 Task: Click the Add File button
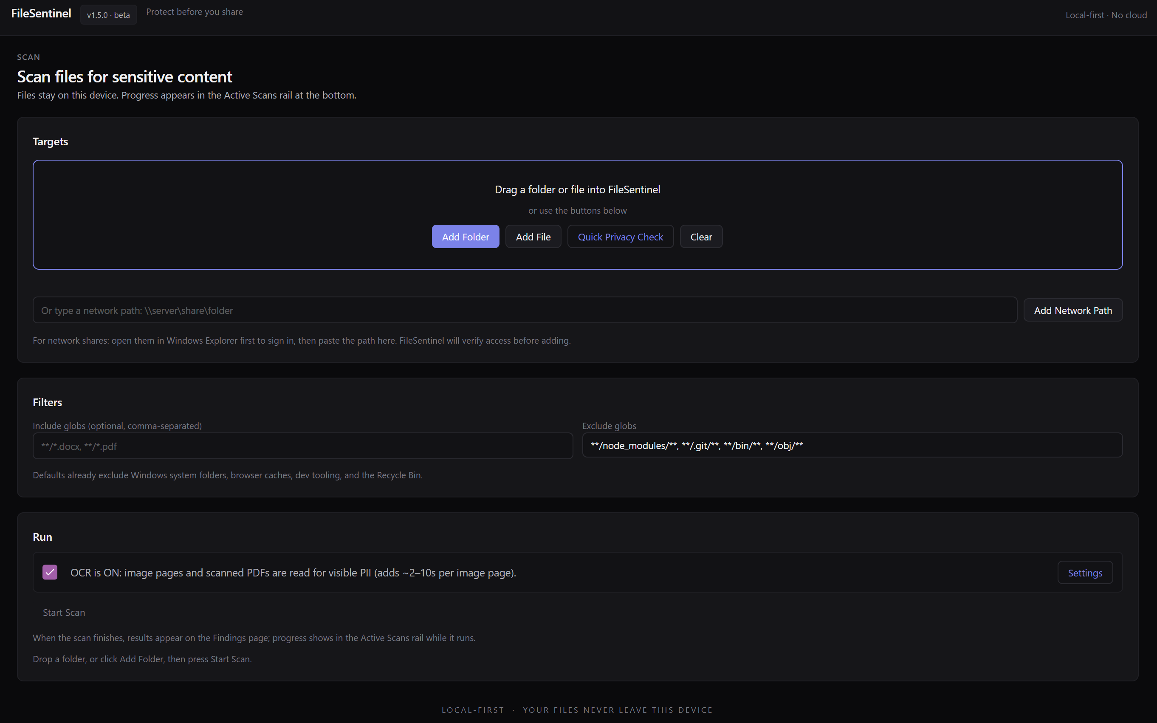[533, 237]
